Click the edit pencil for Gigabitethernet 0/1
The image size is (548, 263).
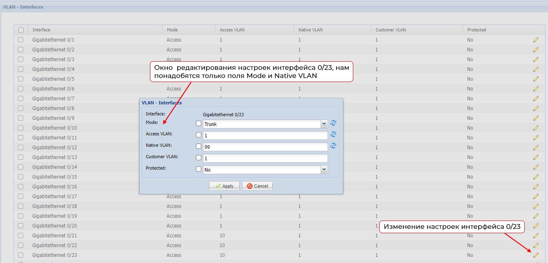click(535, 40)
